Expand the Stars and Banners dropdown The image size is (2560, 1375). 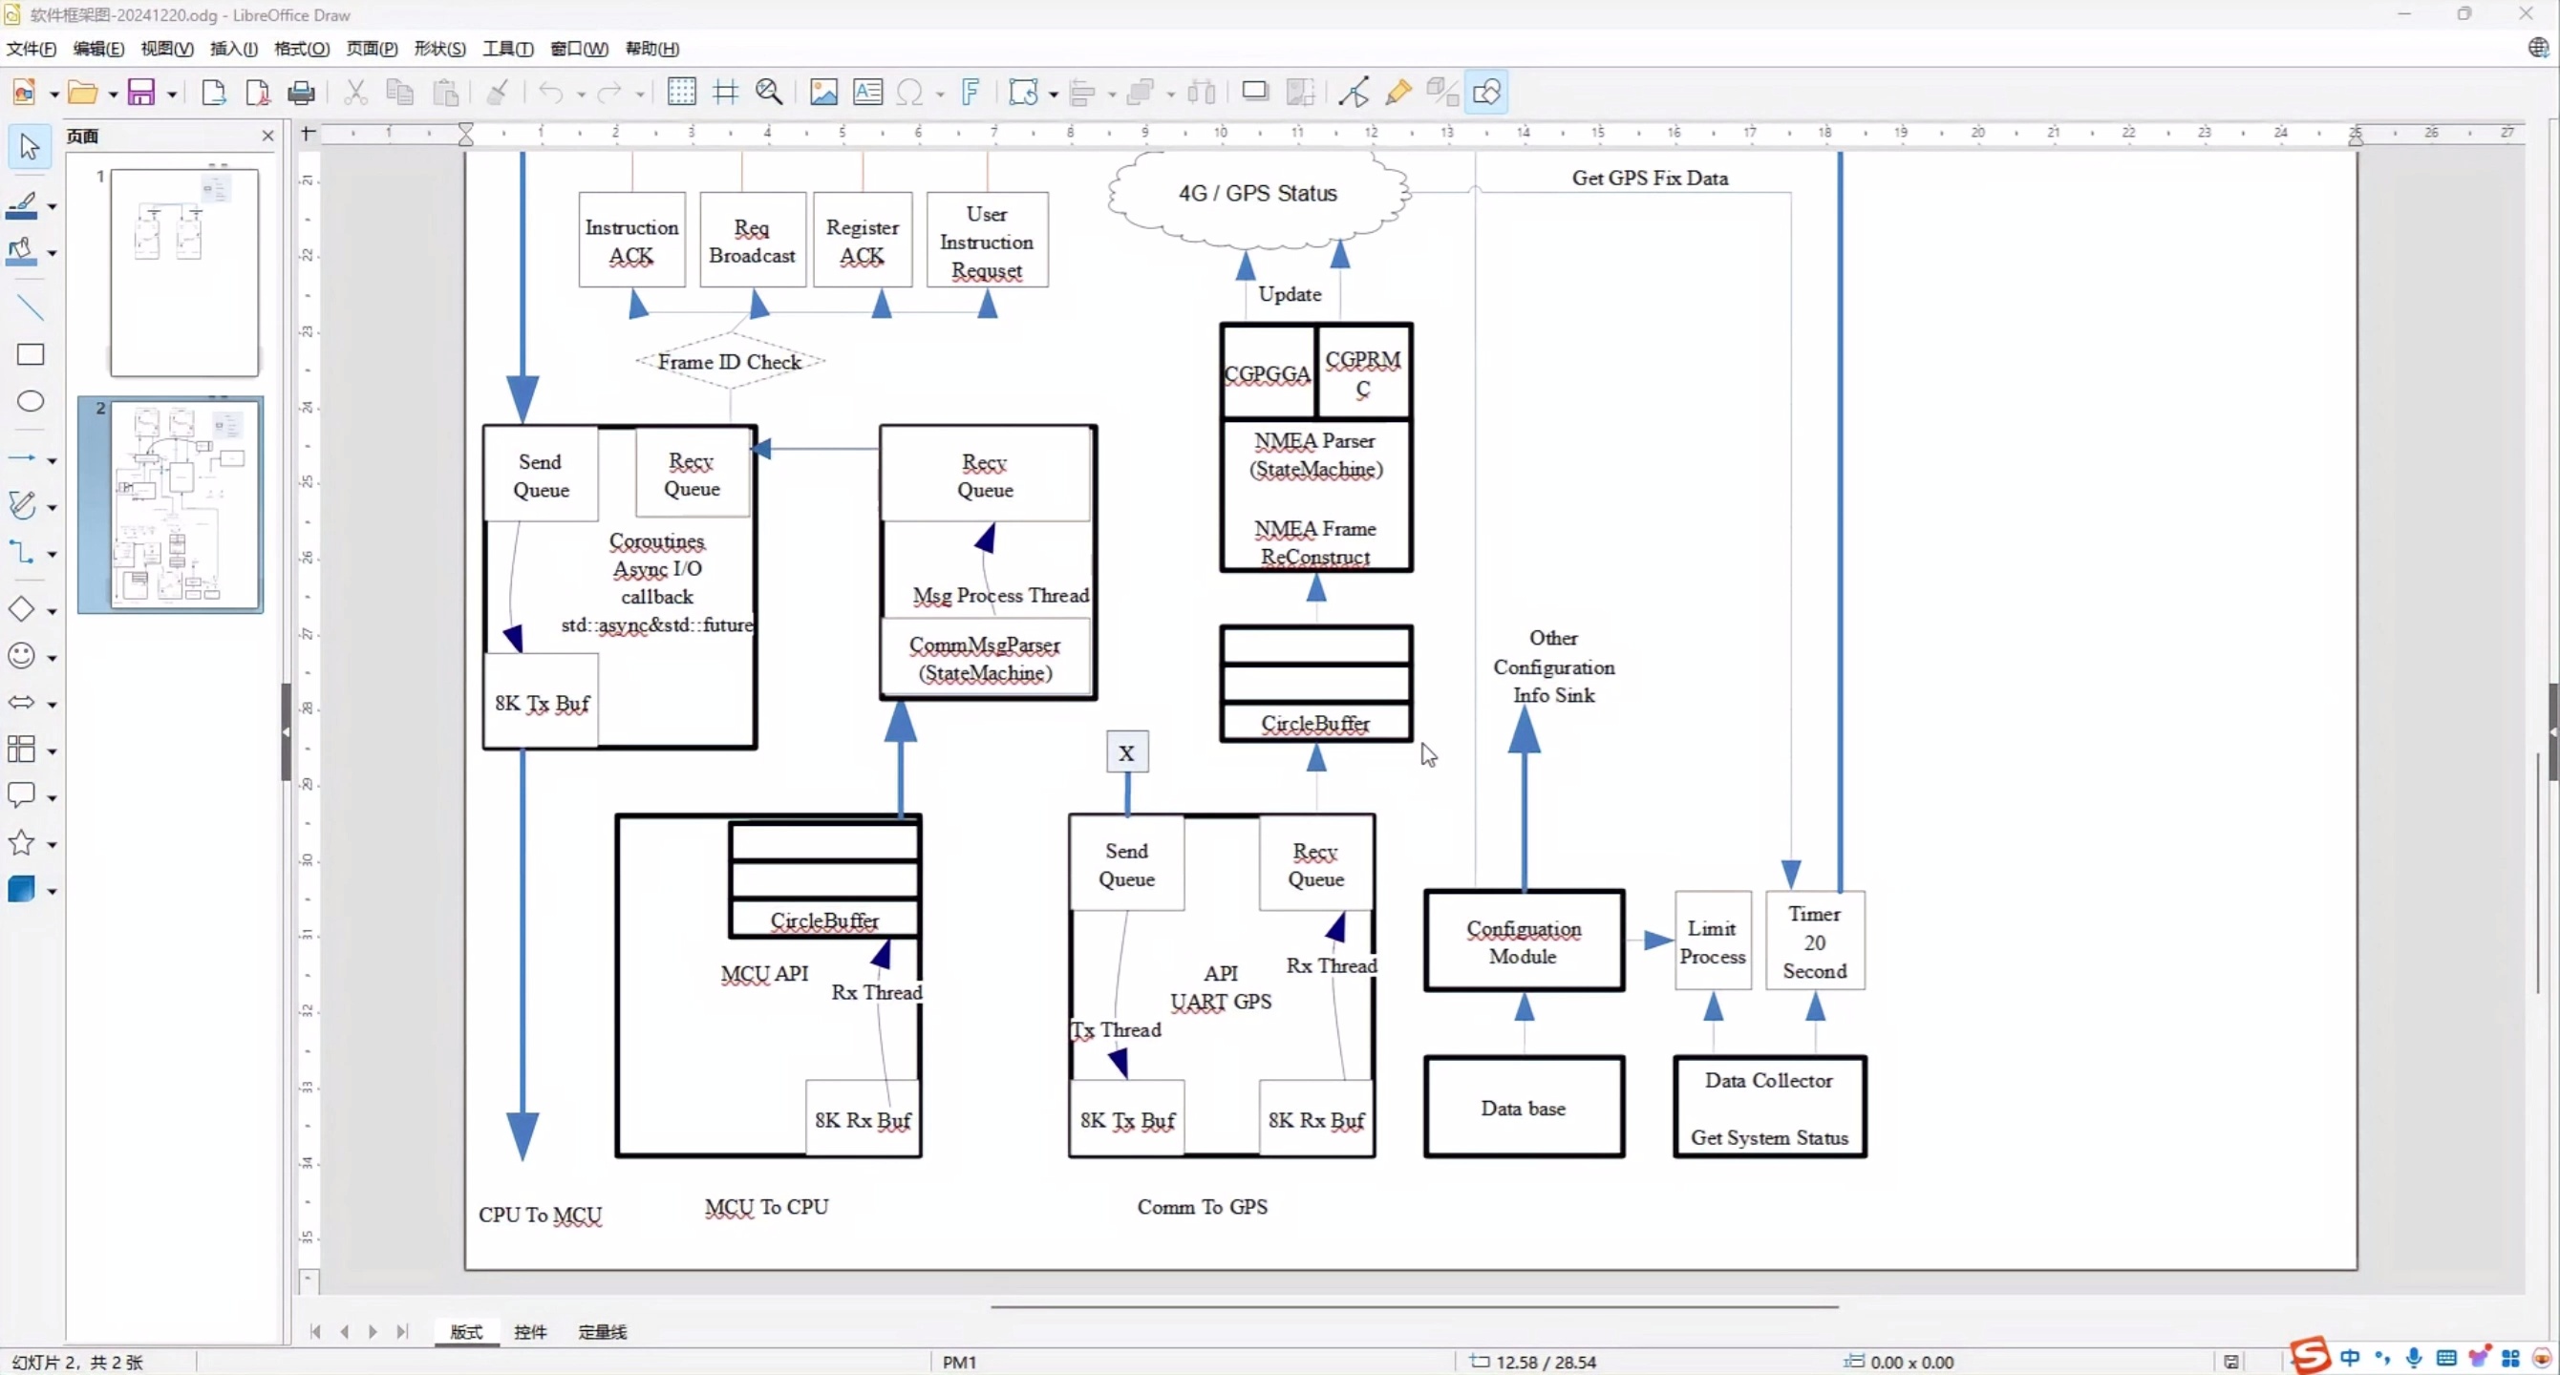[x=53, y=844]
